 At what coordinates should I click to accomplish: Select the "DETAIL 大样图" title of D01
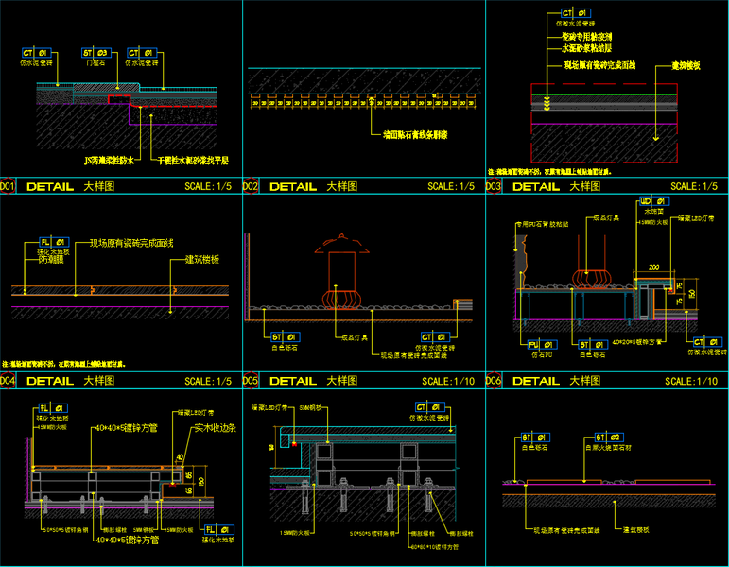[70, 186]
